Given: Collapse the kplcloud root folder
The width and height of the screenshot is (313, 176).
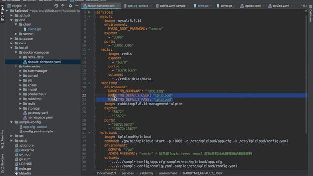Looking at the screenshot, I should (x=7, y=11).
